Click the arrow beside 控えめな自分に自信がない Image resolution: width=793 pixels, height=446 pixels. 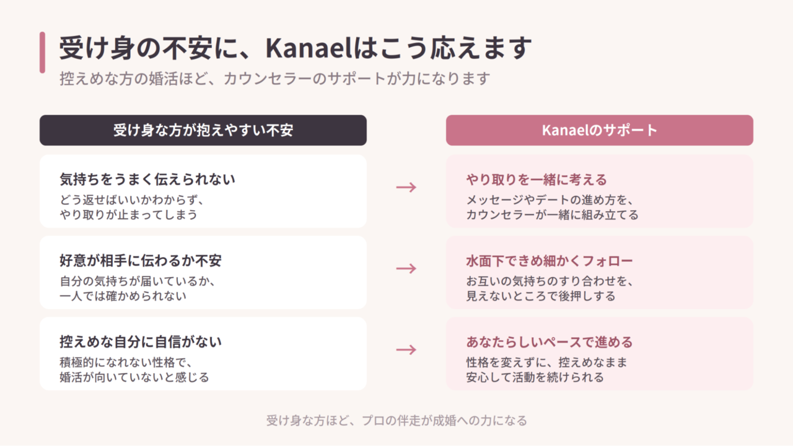click(406, 349)
